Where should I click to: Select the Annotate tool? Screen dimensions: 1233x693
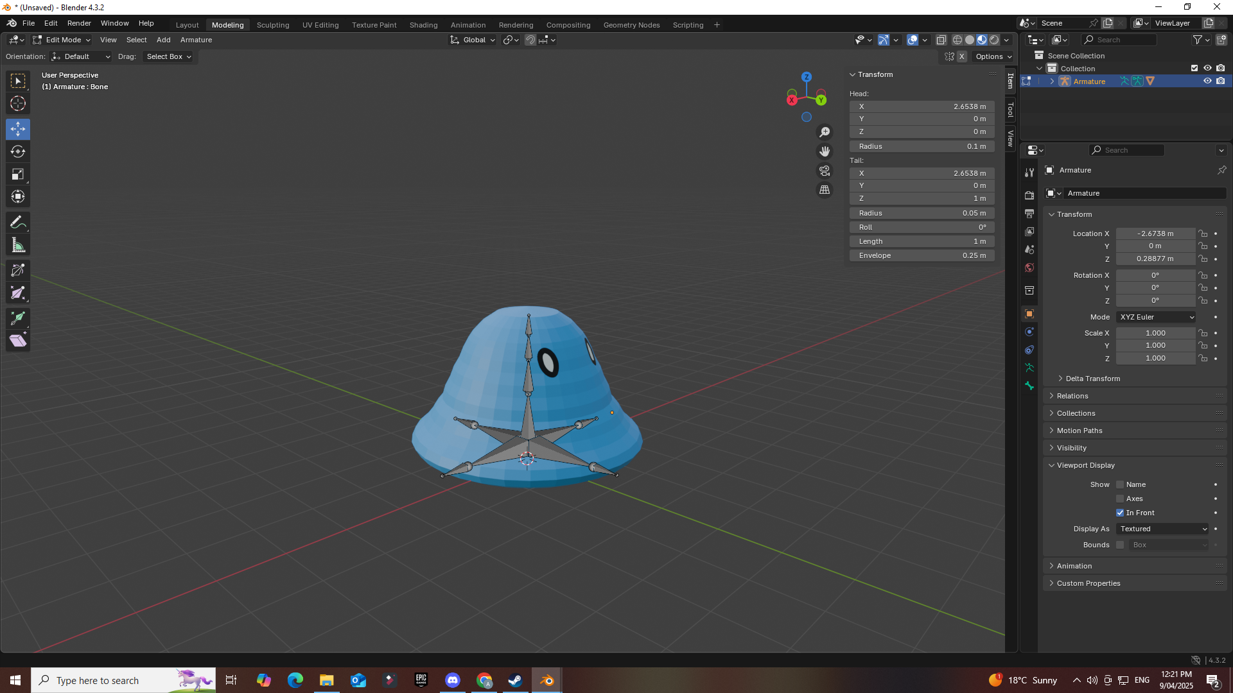pos(18,223)
